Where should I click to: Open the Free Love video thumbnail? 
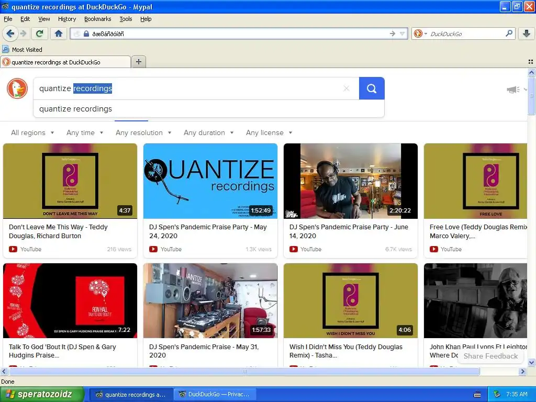(x=475, y=181)
